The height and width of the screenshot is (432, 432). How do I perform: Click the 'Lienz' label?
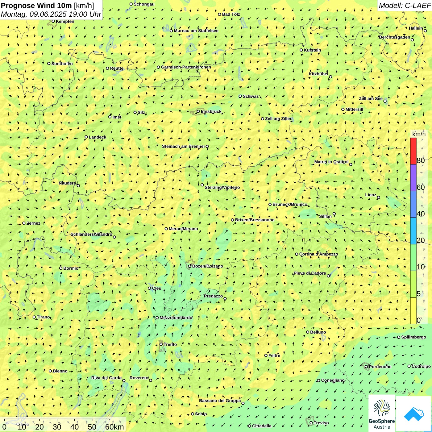(371, 195)
